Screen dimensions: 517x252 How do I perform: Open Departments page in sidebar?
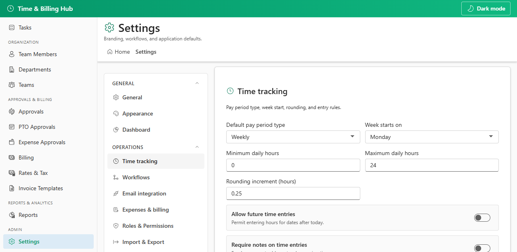coord(48,69)
